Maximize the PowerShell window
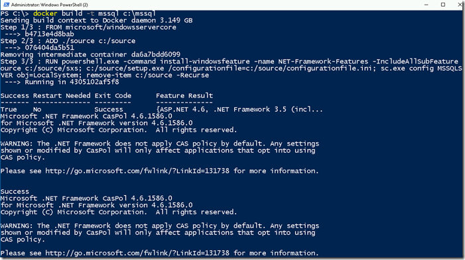The width and height of the screenshot is (465, 260). click(x=443, y=5)
